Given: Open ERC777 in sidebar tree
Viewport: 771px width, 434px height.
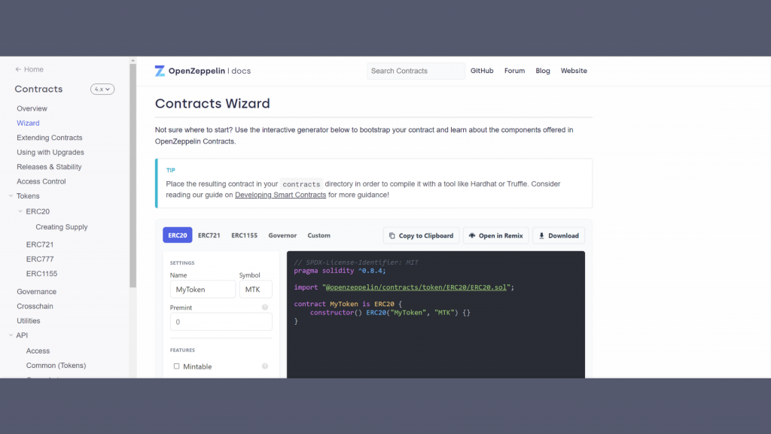Looking at the screenshot, I should 40,259.
